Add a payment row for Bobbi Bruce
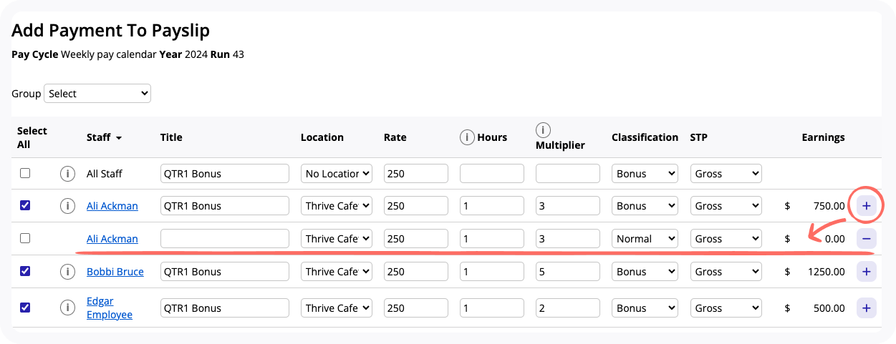 pyautogui.click(x=866, y=272)
